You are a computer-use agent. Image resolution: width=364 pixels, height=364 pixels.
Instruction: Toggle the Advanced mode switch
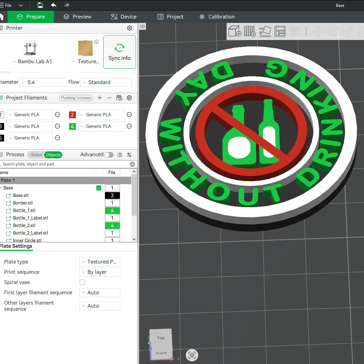point(109,155)
